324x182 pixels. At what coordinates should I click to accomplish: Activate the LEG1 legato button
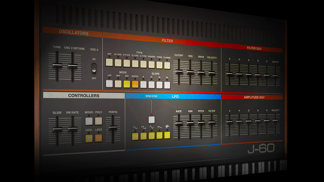point(89,139)
